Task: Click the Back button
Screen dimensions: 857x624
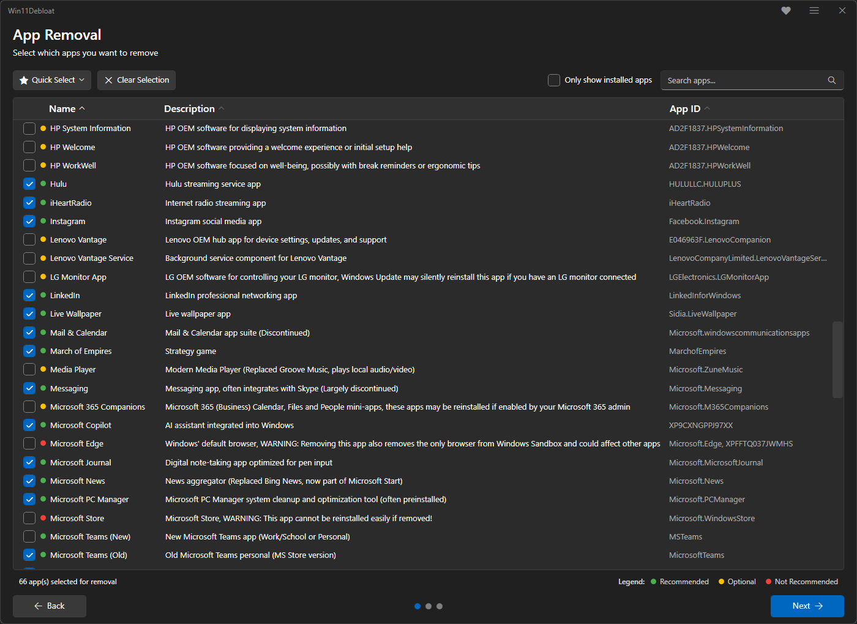Action: tap(50, 606)
